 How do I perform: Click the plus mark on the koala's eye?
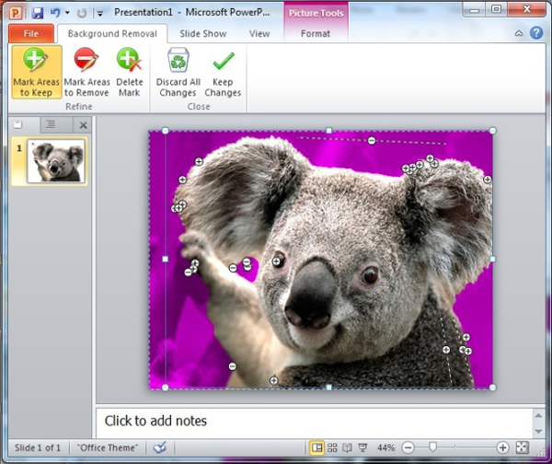point(276,261)
